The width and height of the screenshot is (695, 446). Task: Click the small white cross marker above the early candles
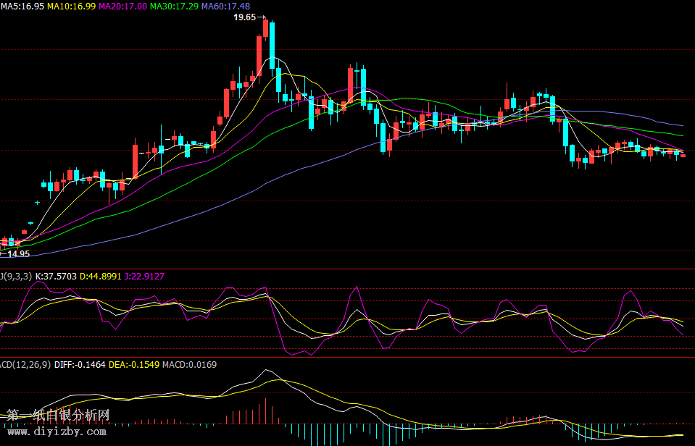[37, 203]
